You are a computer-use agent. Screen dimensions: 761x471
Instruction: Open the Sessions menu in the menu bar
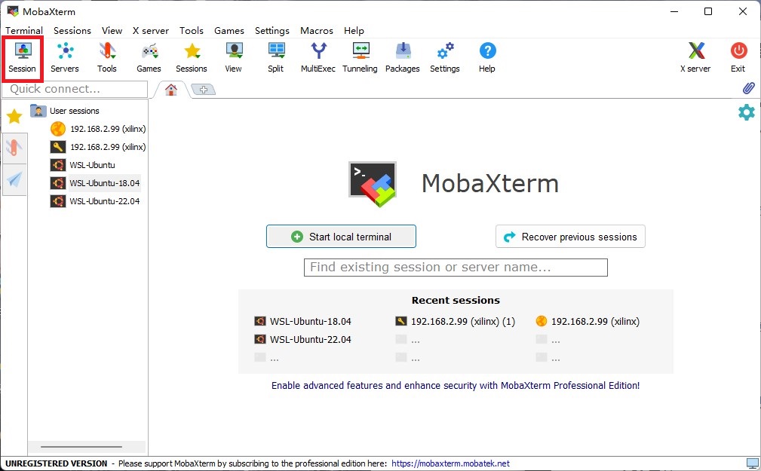[72, 31]
